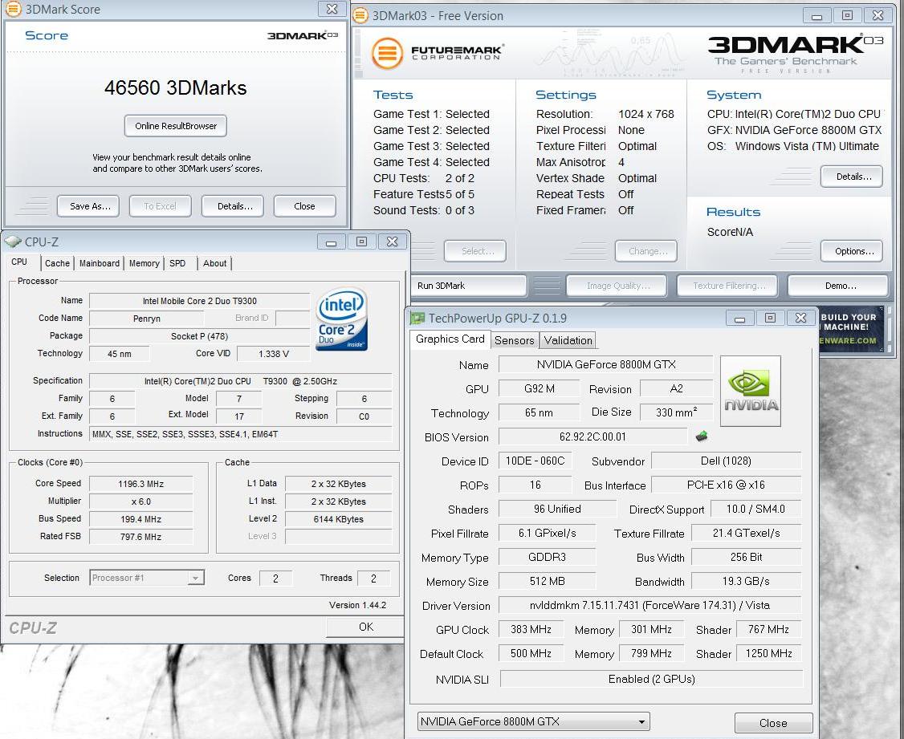Open the Processor #1 selection dropdown
This screenshot has height=739, width=904.
[147, 578]
